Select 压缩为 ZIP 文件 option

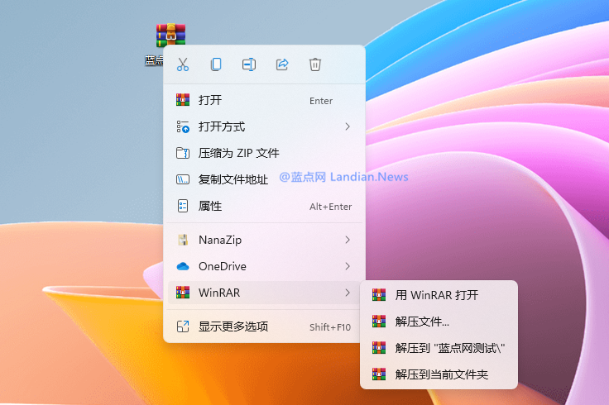pyautogui.click(x=238, y=153)
